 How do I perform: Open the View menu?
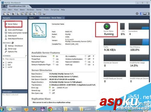tap(16, 10)
